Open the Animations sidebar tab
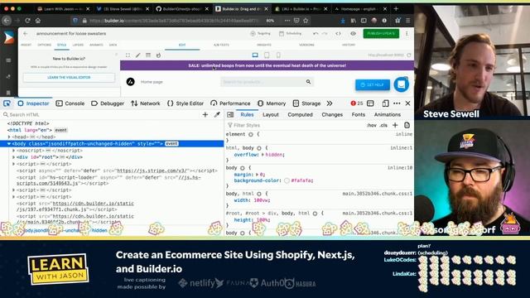The image size is (530, 298). (x=388, y=115)
